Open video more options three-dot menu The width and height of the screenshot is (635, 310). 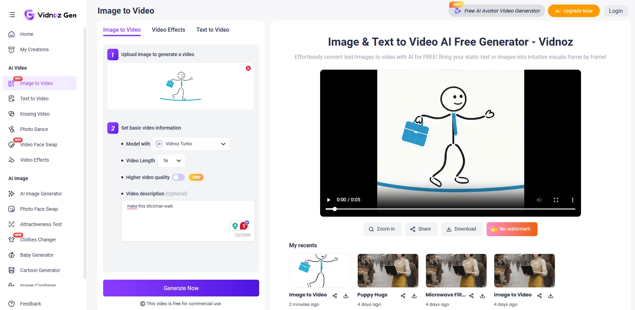click(x=572, y=200)
